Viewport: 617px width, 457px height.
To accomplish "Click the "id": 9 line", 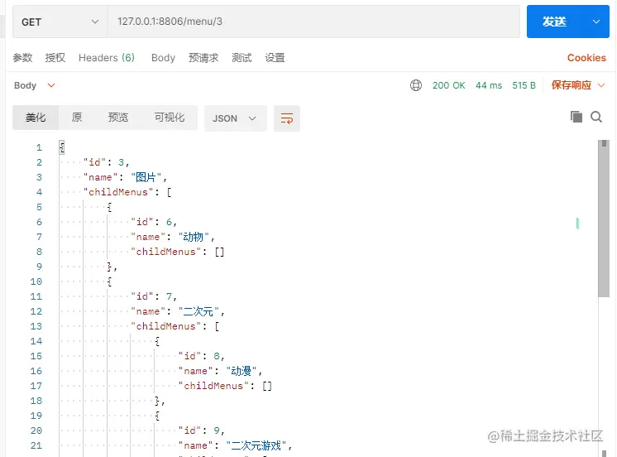I will click(x=202, y=431).
